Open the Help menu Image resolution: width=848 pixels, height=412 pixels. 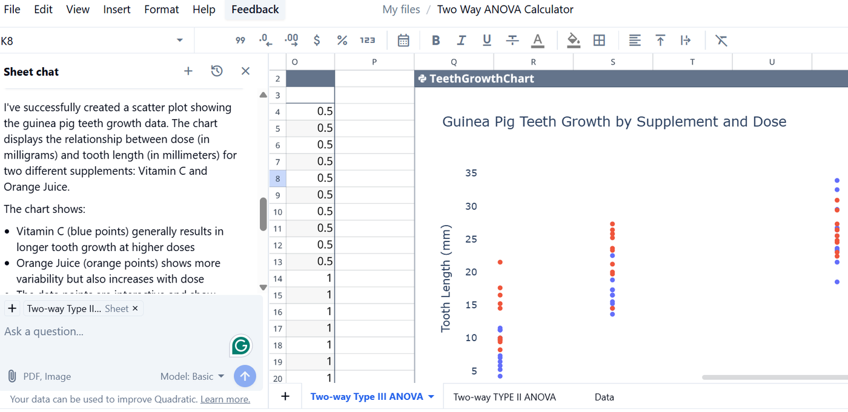(204, 10)
